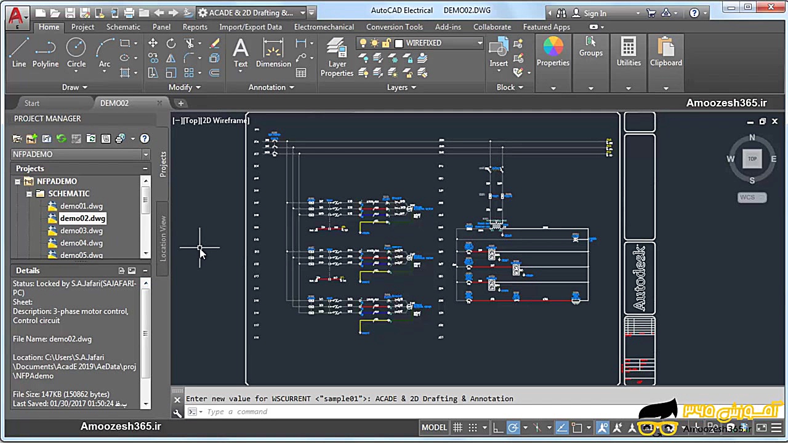This screenshot has height=443, width=788.
Task: Click the Redo arrow in quick access toolbar
Action: click(174, 13)
